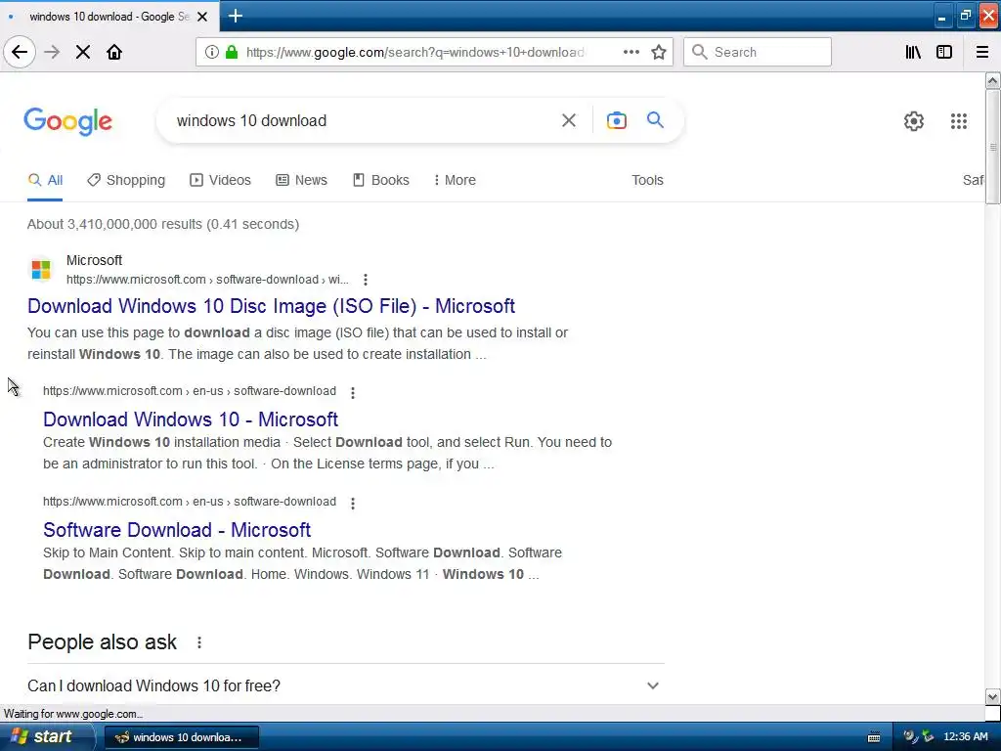This screenshot has height=751, width=1001.
Task: Expand the More search filters menu
Action: [x=455, y=180]
